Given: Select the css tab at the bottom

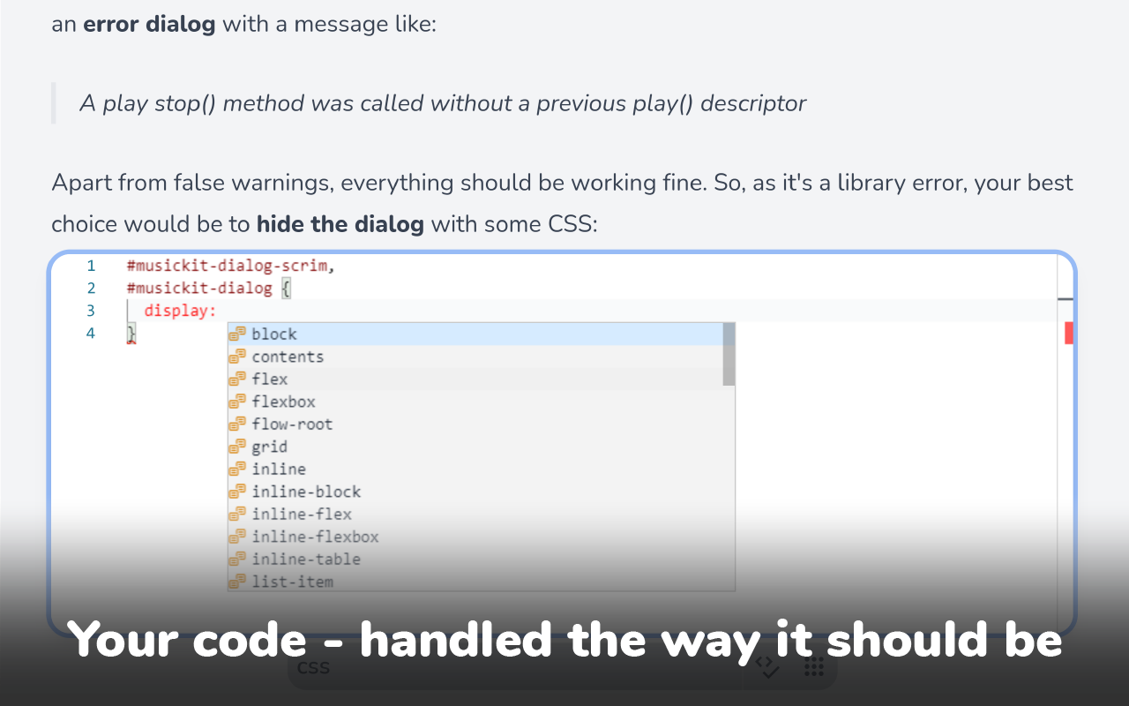Looking at the screenshot, I should pyautogui.click(x=314, y=667).
